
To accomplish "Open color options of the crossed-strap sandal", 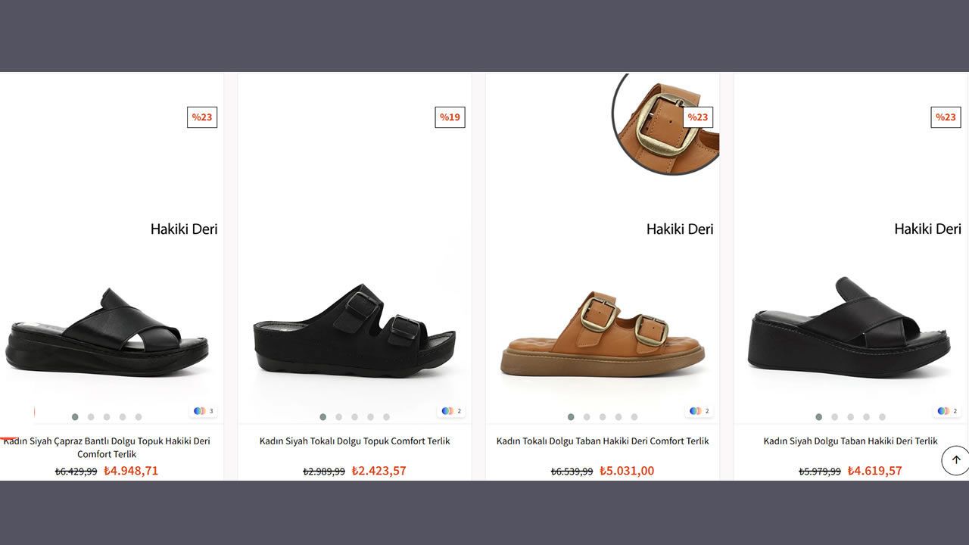I will (203, 411).
